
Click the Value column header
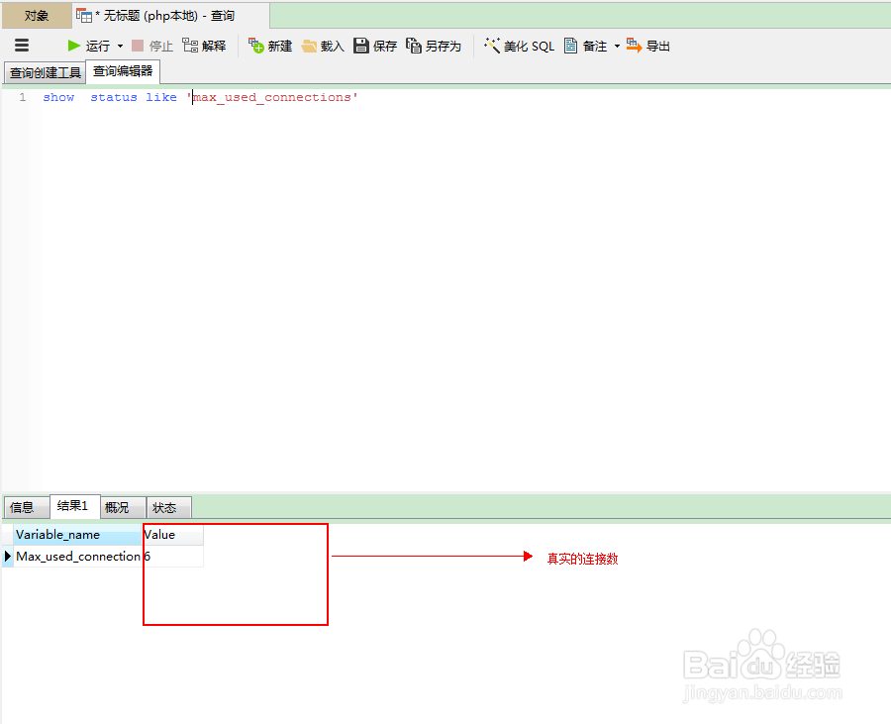tap(172, 535)
